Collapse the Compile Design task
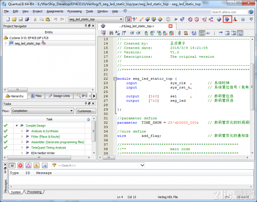The width and height of the screenshot is (257, 202). tap(17, 125)
